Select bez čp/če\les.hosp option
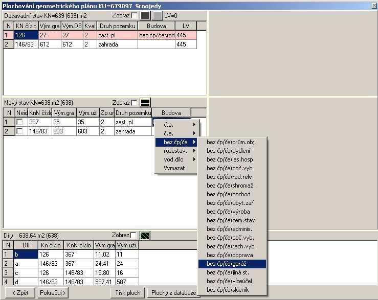Viewport: 378px width, 300px height. click(x=232, y=159)
